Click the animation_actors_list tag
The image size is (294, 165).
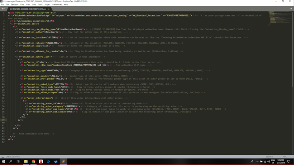tap(34, 56)
